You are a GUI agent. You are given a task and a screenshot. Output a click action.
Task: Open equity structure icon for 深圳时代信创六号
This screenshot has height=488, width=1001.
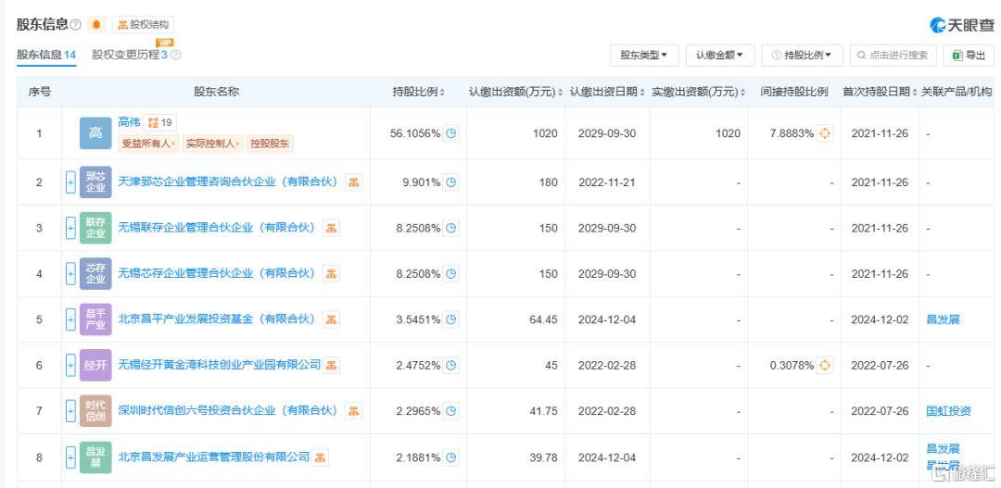click(x=354, y=411)
